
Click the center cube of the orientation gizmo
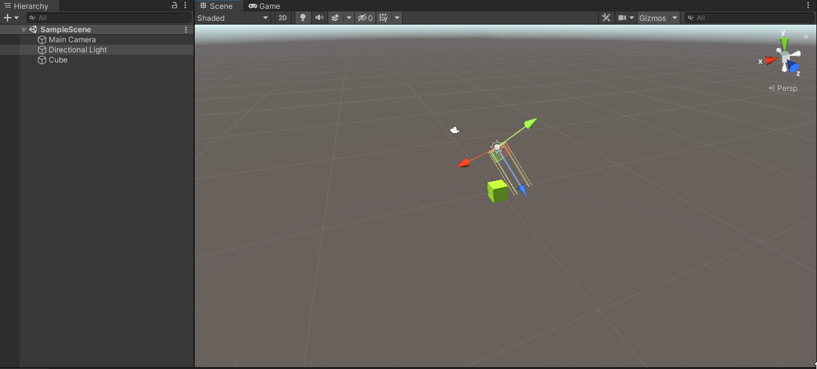pos(785,59)
